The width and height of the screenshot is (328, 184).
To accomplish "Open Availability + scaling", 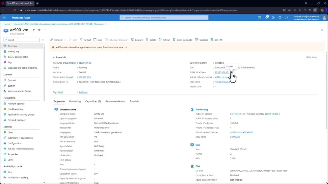I will pos(18,178).
